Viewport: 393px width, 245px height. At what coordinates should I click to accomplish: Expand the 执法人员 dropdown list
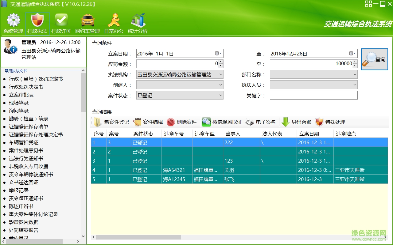[x=355, y=85]
